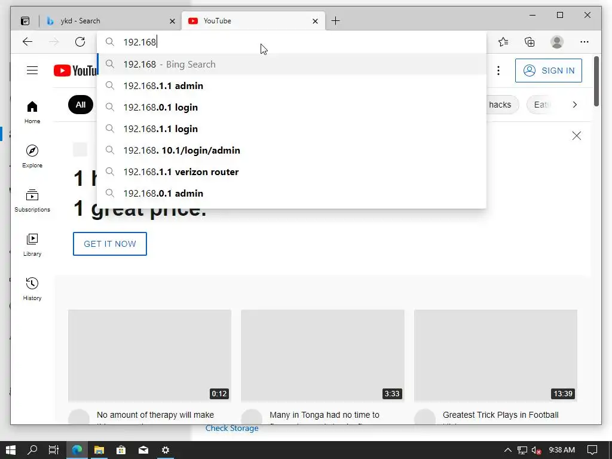Click the GET IT NOW button
Screen dimensions: 612x459
110,244
